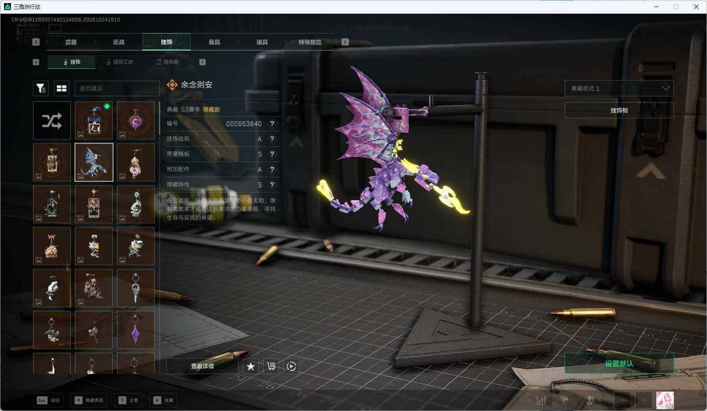Viewport: 707px width, 411px height.
Task: Switch to the 武器 tab
Action: point(71,42)
